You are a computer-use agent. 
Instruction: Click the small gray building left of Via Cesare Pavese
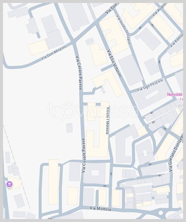pyautogui.click(x=70, y=128)
